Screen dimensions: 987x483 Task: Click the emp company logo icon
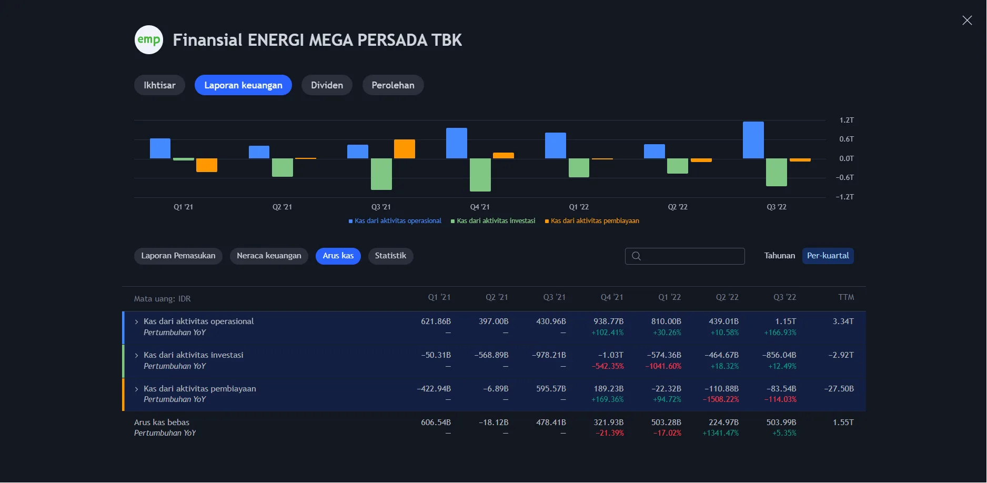point(148,39)
